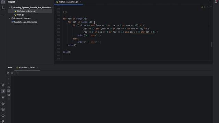This screenshot has width=219, height=123.
Task: Click print('*', end=' ') statement
Action: point(89,36)
